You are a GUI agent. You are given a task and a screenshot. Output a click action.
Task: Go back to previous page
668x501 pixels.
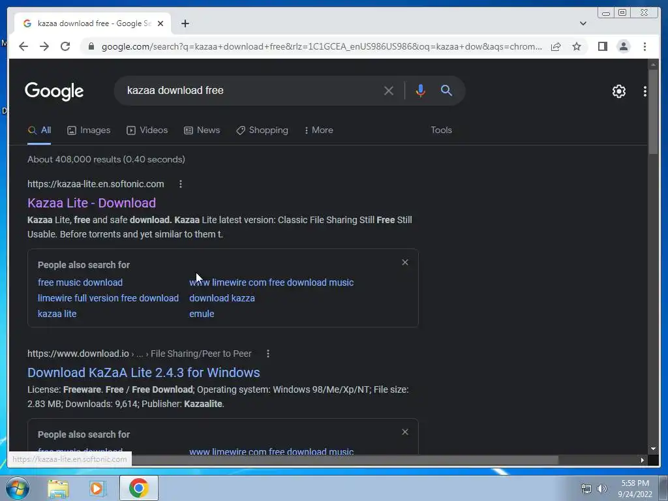pyautogui.click(x=23, y=46)
